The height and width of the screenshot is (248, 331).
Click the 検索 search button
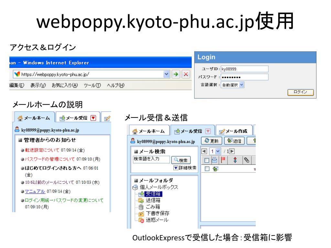tap(181, 160)
